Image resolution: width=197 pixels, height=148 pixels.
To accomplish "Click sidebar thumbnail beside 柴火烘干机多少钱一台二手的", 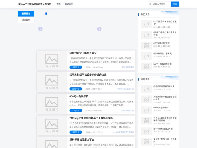I will (x=146, y=142).
